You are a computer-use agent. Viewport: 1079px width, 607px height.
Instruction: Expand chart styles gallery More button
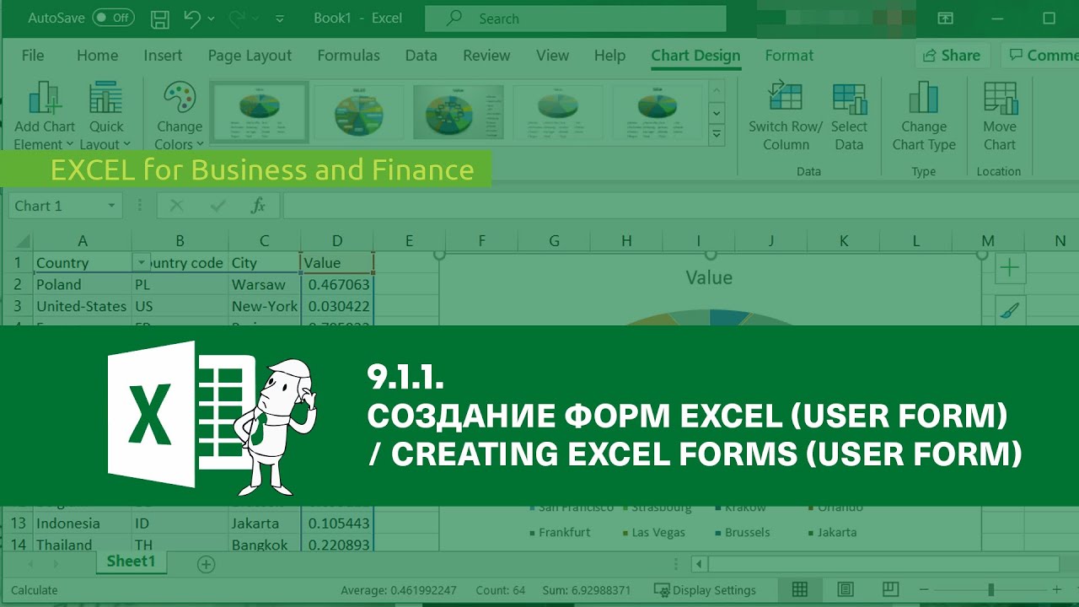(717, 132)
